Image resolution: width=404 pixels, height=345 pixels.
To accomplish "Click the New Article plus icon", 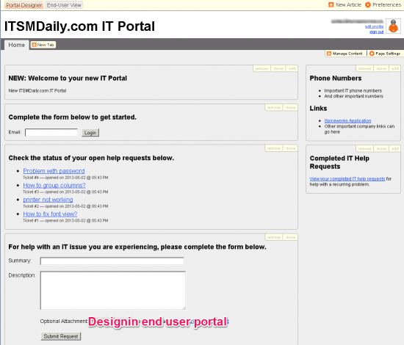I will 331,4.
